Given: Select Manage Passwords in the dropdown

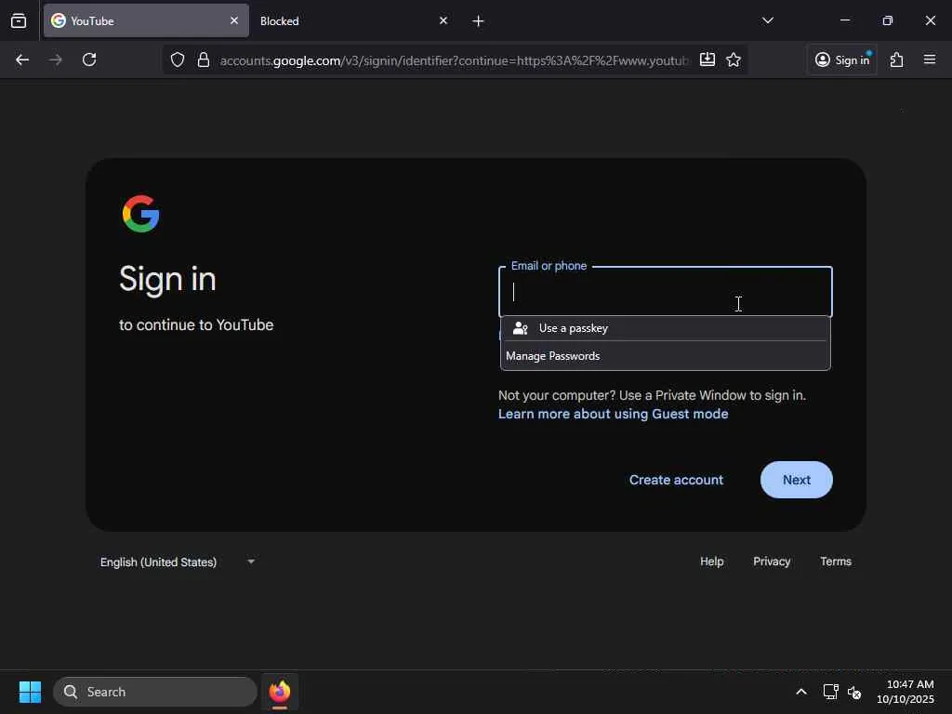Looking at the screenshot, I should pos(666,356).
